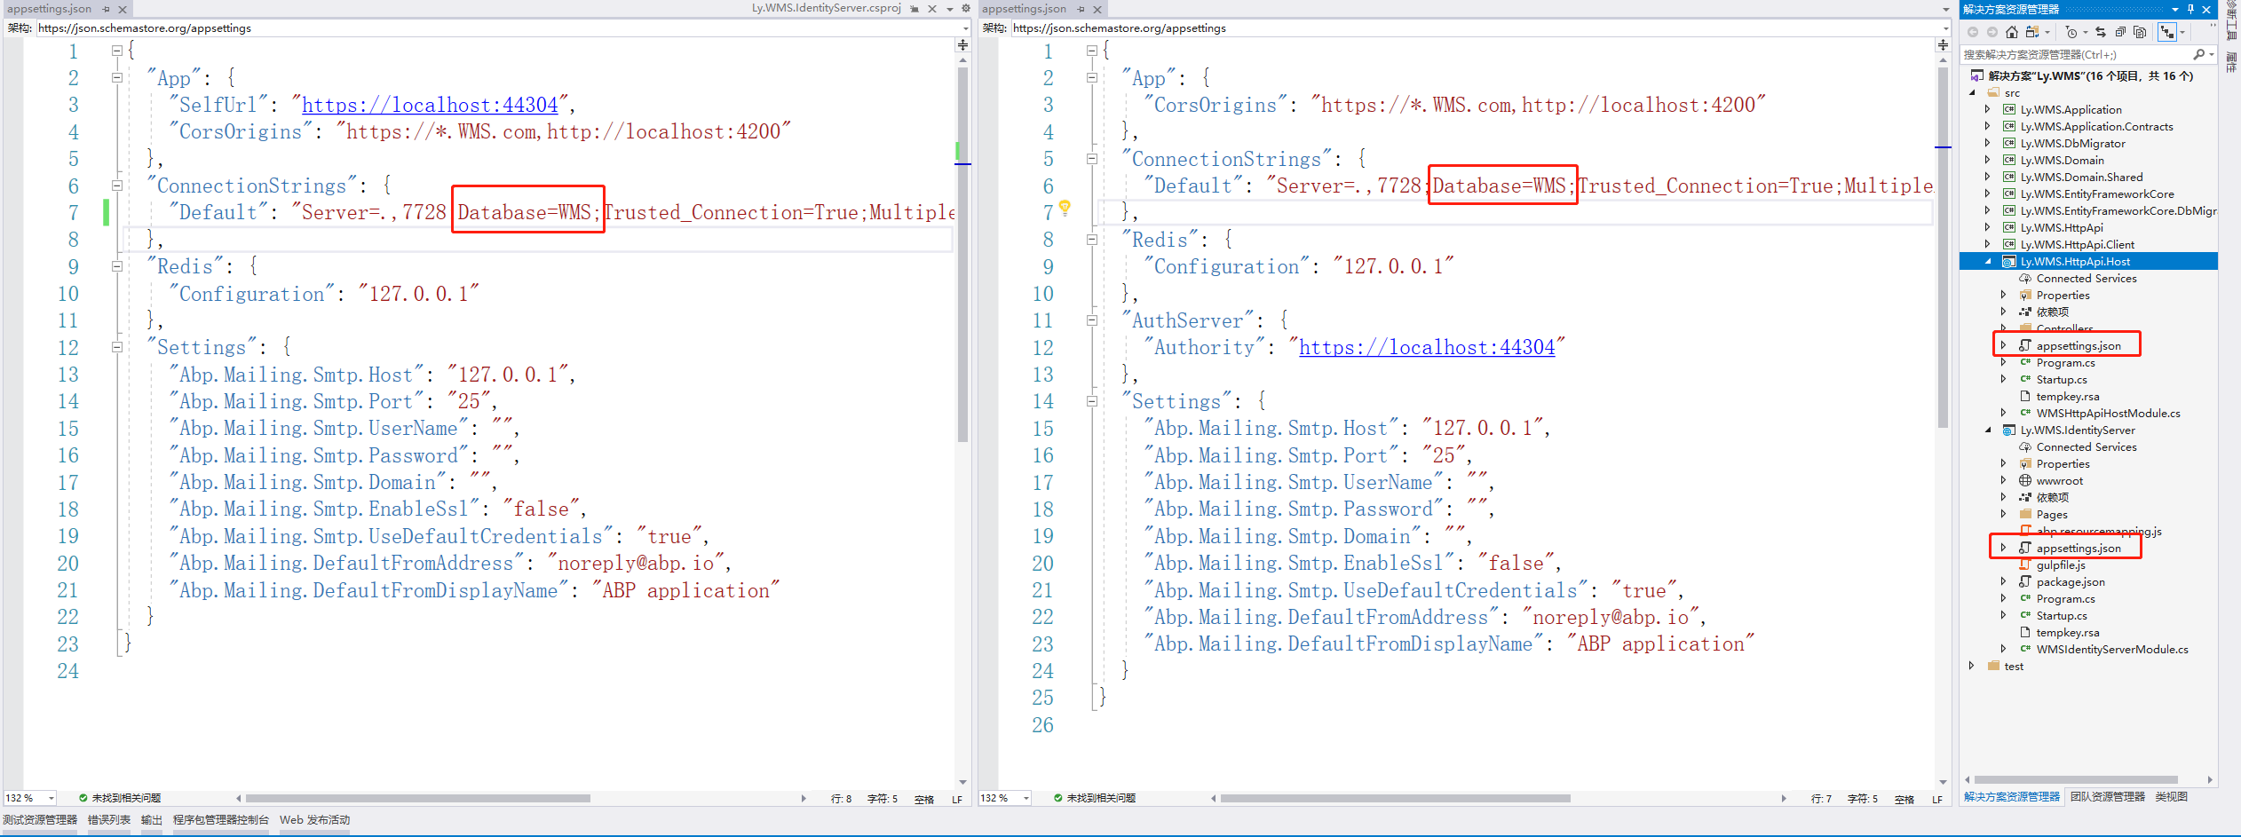The height and width of the screenshot is (837, 2241).
Task: Expand the Ly.WMS.Domain project node
Action: (1987, 160)
